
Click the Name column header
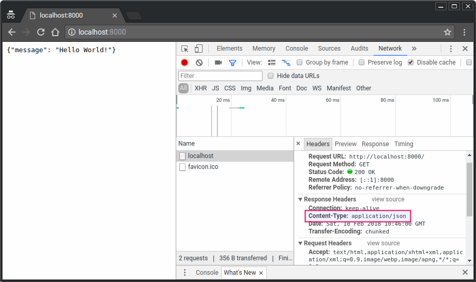point(235,144)
